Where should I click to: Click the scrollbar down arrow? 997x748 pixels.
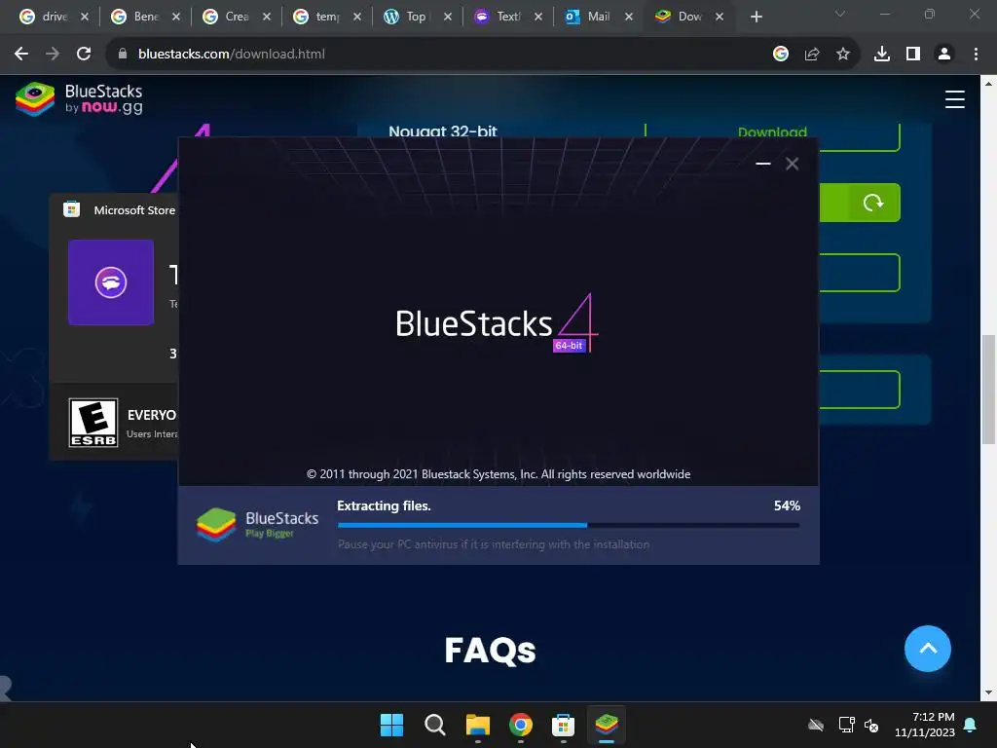pos(988,692)
